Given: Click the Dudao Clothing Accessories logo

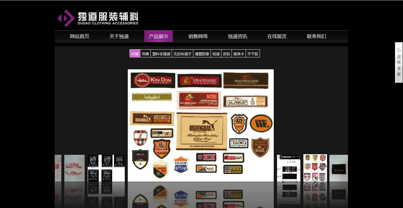Looking at the screenshot, I should 98,18.
